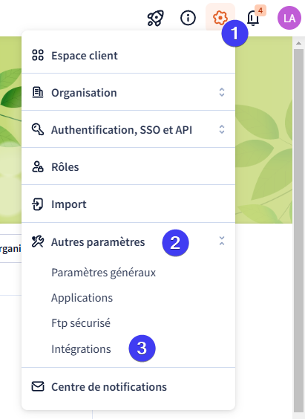Click the rocket icon in top bar
Image resolution: width=305 pixels, height=419 pixels.
156,18
